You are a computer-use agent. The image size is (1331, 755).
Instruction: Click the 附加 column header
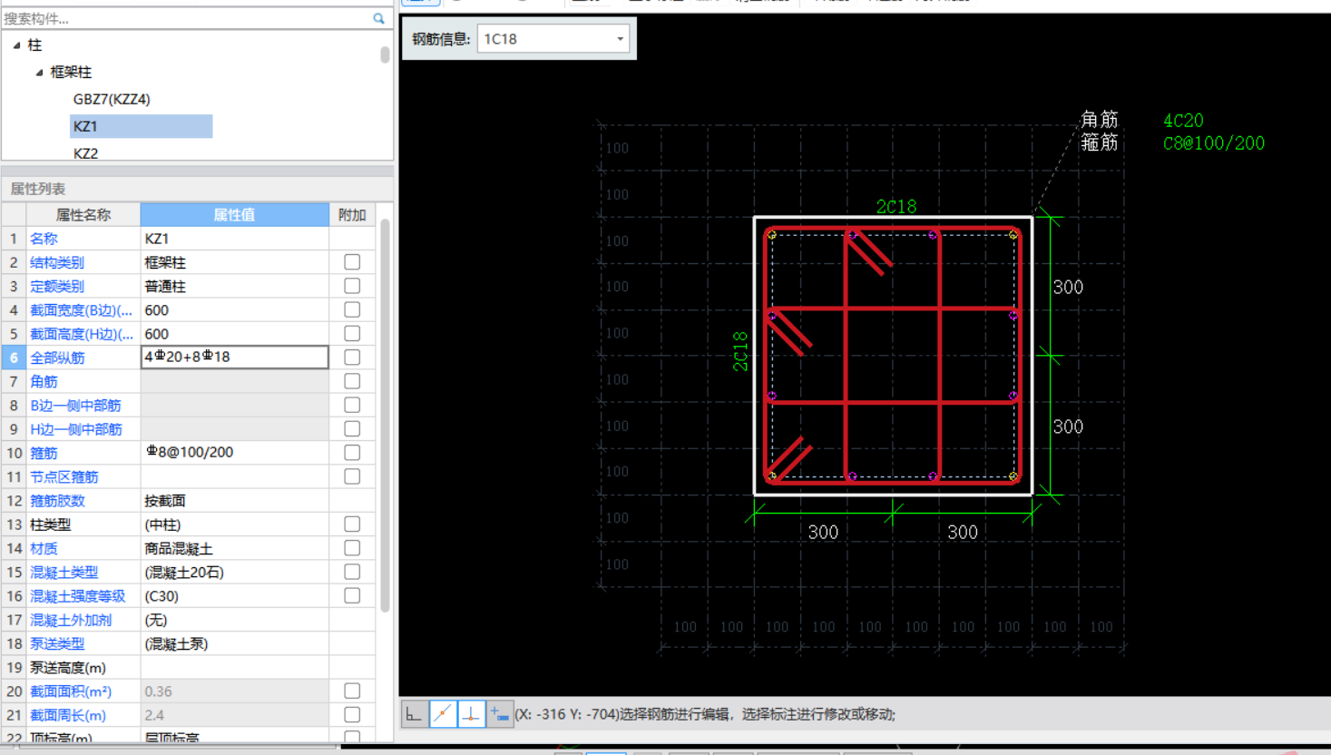(352, 214)
